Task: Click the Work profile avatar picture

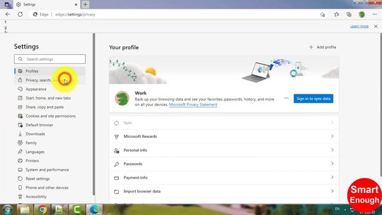Action: pyautogui.click(x=122, y=98)
